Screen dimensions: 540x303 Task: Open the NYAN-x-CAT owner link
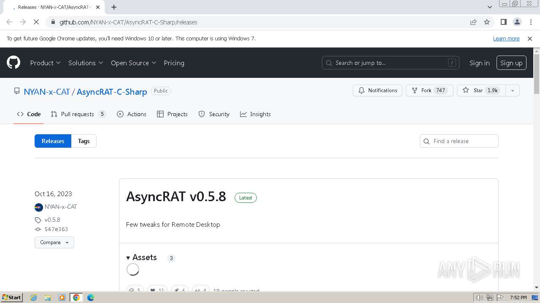coord(46,92)
